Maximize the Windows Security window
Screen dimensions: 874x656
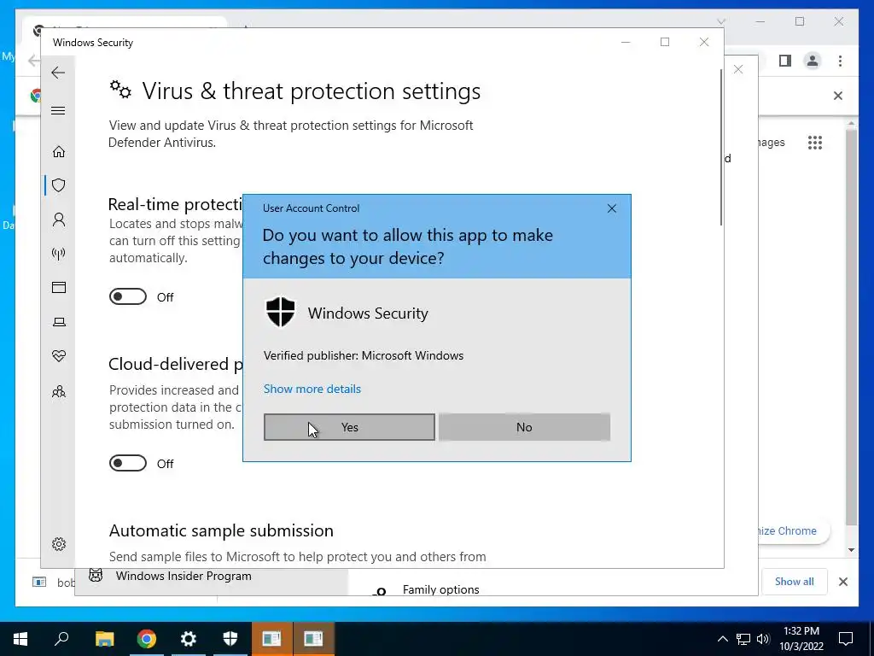pyautogui.click(x=664, y=43)
